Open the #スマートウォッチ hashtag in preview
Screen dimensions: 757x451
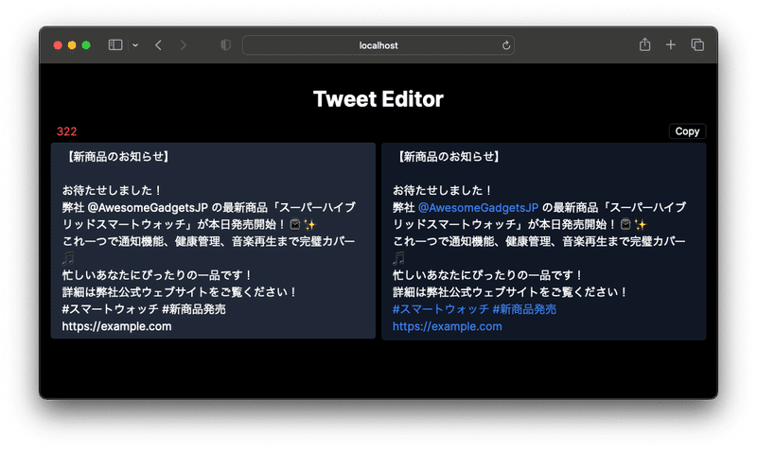pos(440,309)
